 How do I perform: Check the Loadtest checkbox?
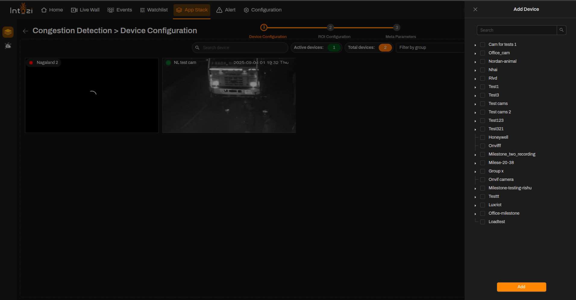(483, 222)
